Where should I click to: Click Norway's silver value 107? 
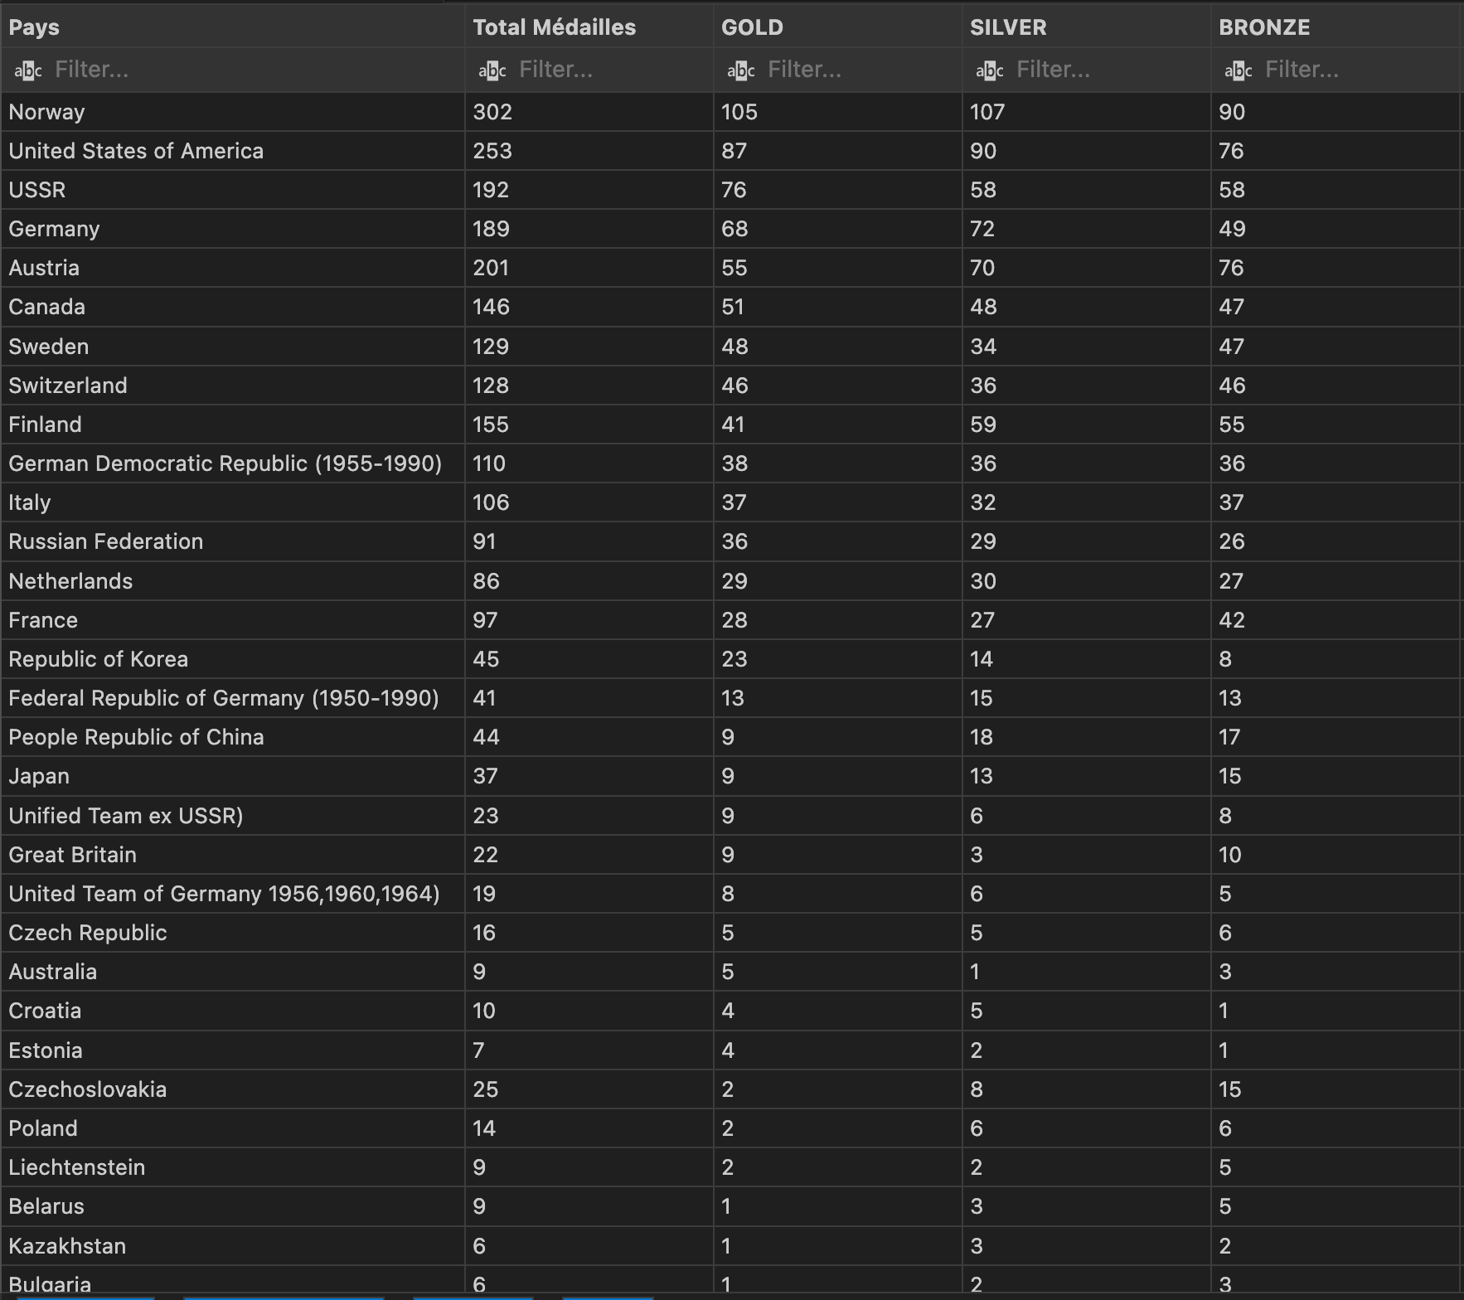point(987,112)
